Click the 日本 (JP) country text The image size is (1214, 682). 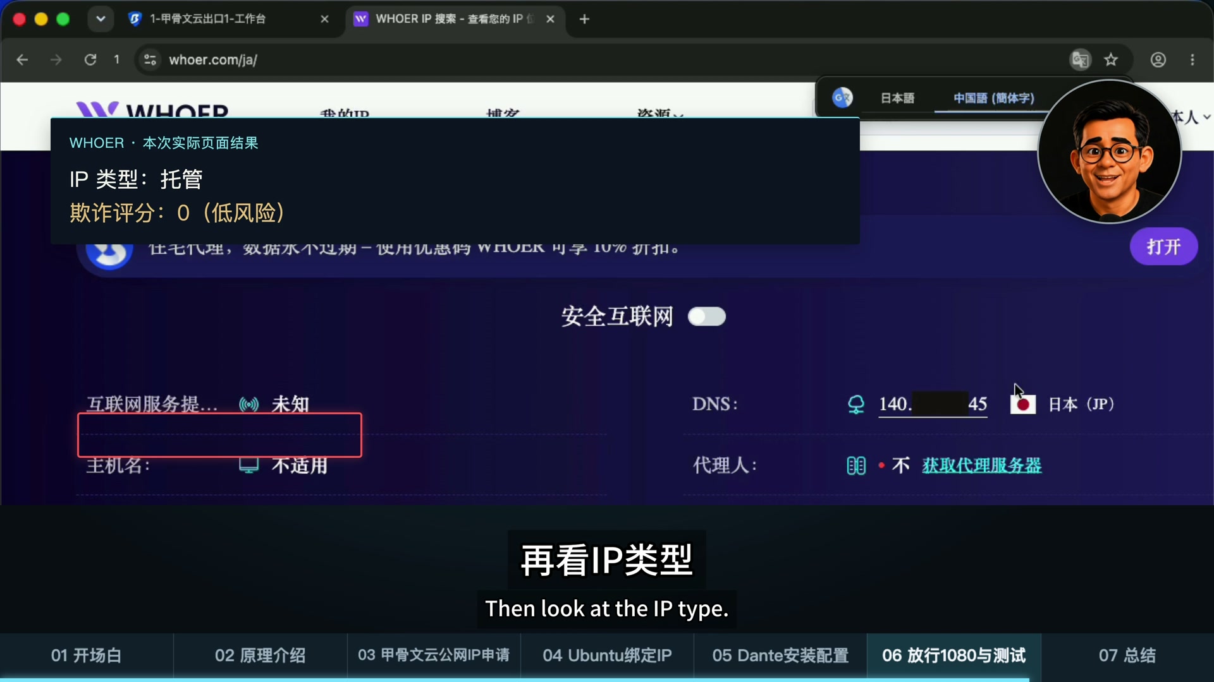[x=1081, y=404]
